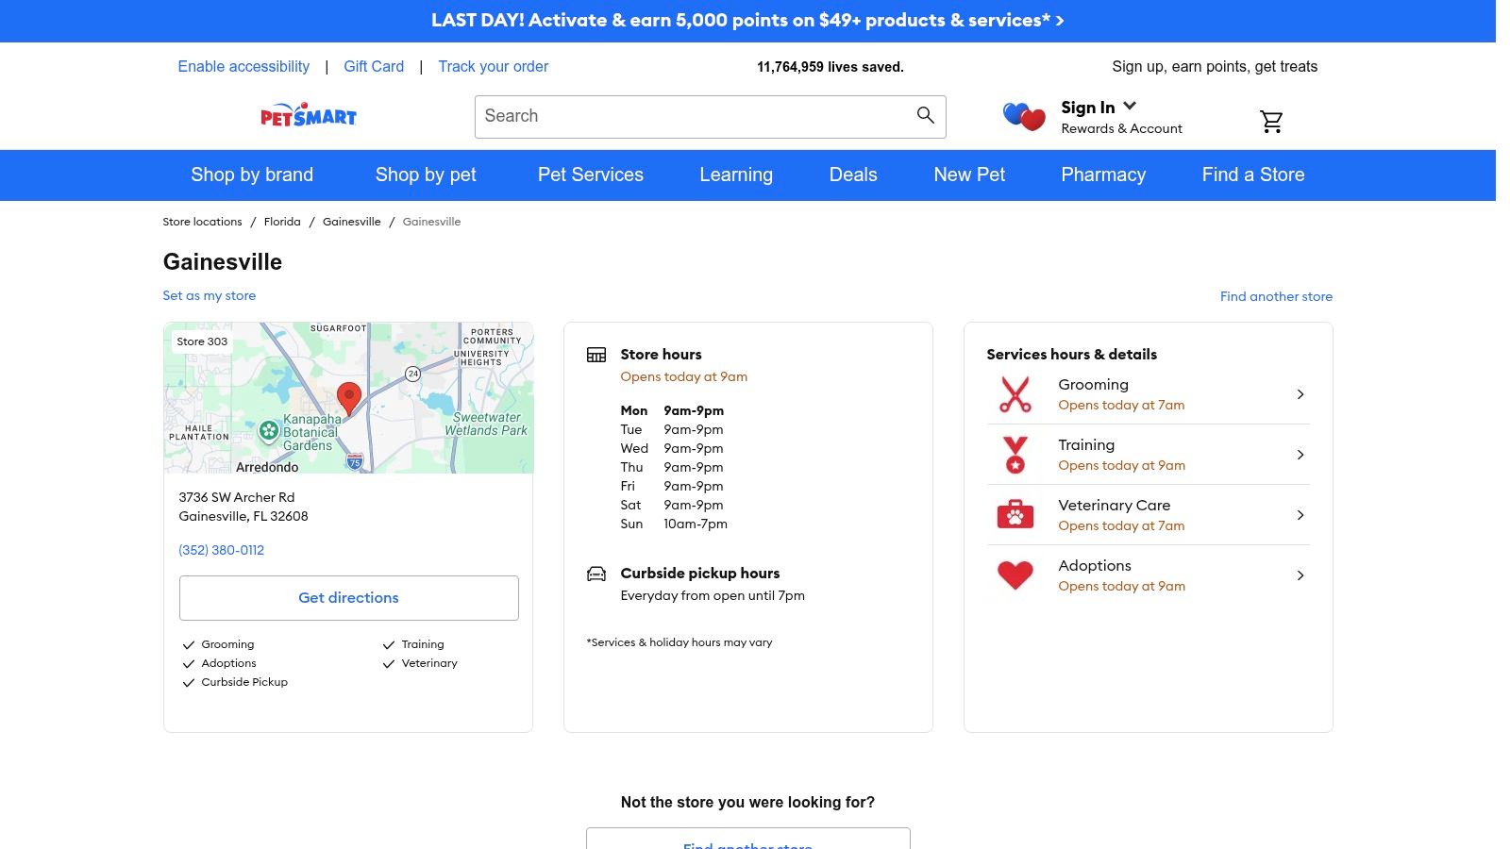Click the Mon 9am-9pm hours row

click(672, 410)
